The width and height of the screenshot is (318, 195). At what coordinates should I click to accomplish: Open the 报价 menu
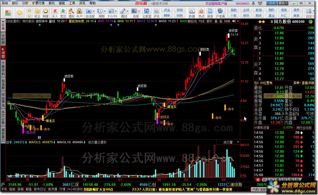click(15, 3)
